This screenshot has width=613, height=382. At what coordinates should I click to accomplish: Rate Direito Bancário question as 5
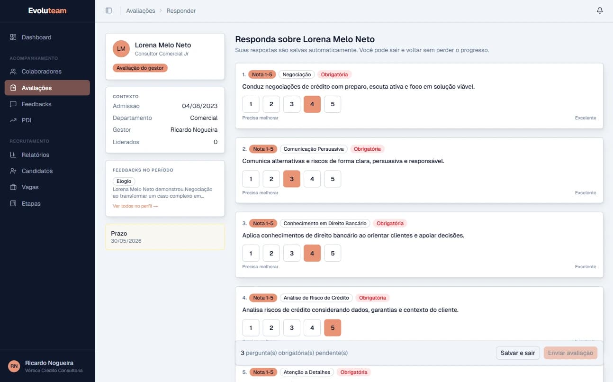(333, 253)
